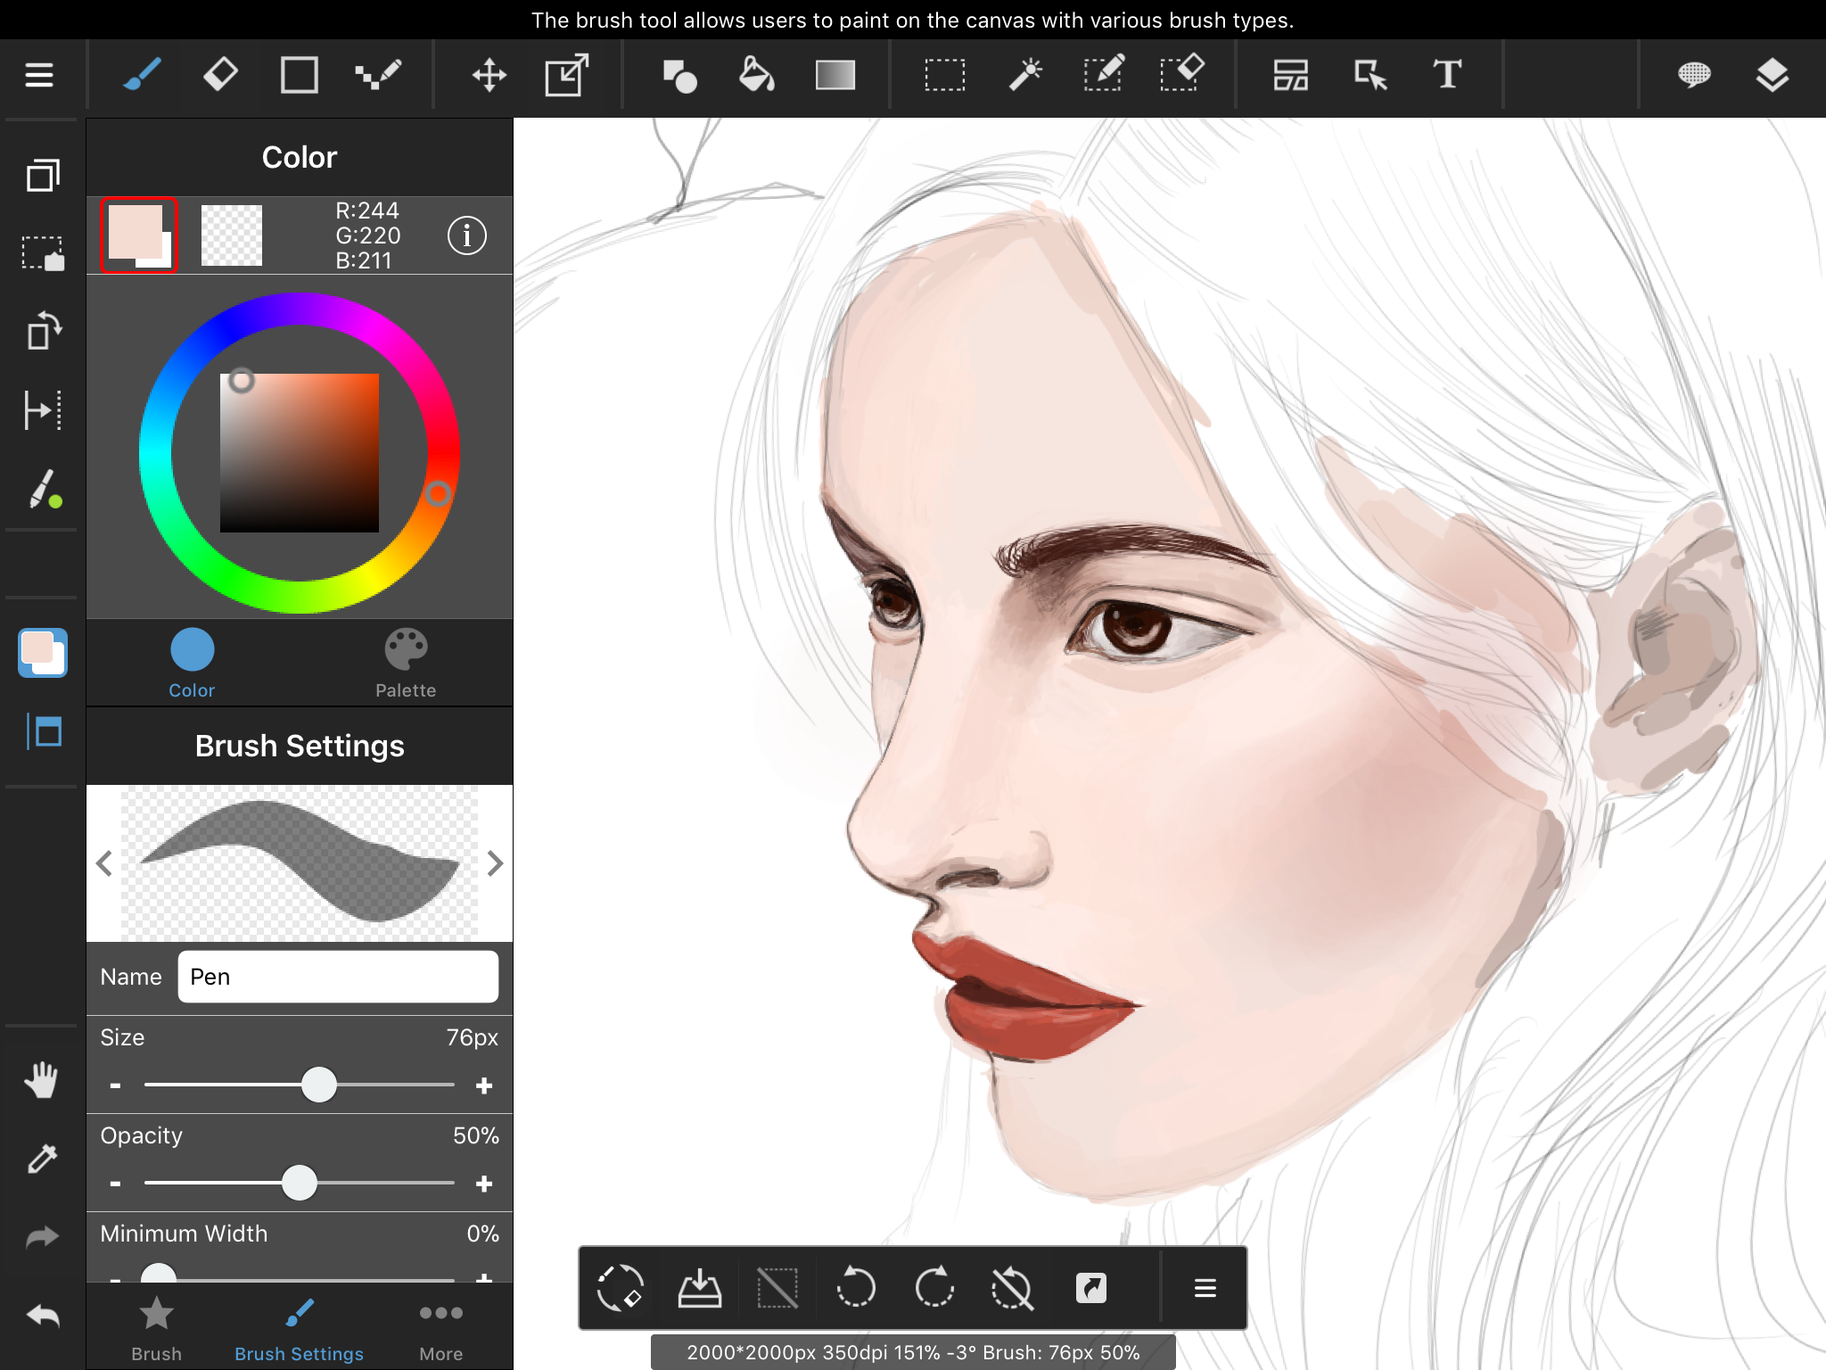Toggle the Hand pan tool
The height and width of the screenshot is (1370, 1826).
[x=42, y=1080]
